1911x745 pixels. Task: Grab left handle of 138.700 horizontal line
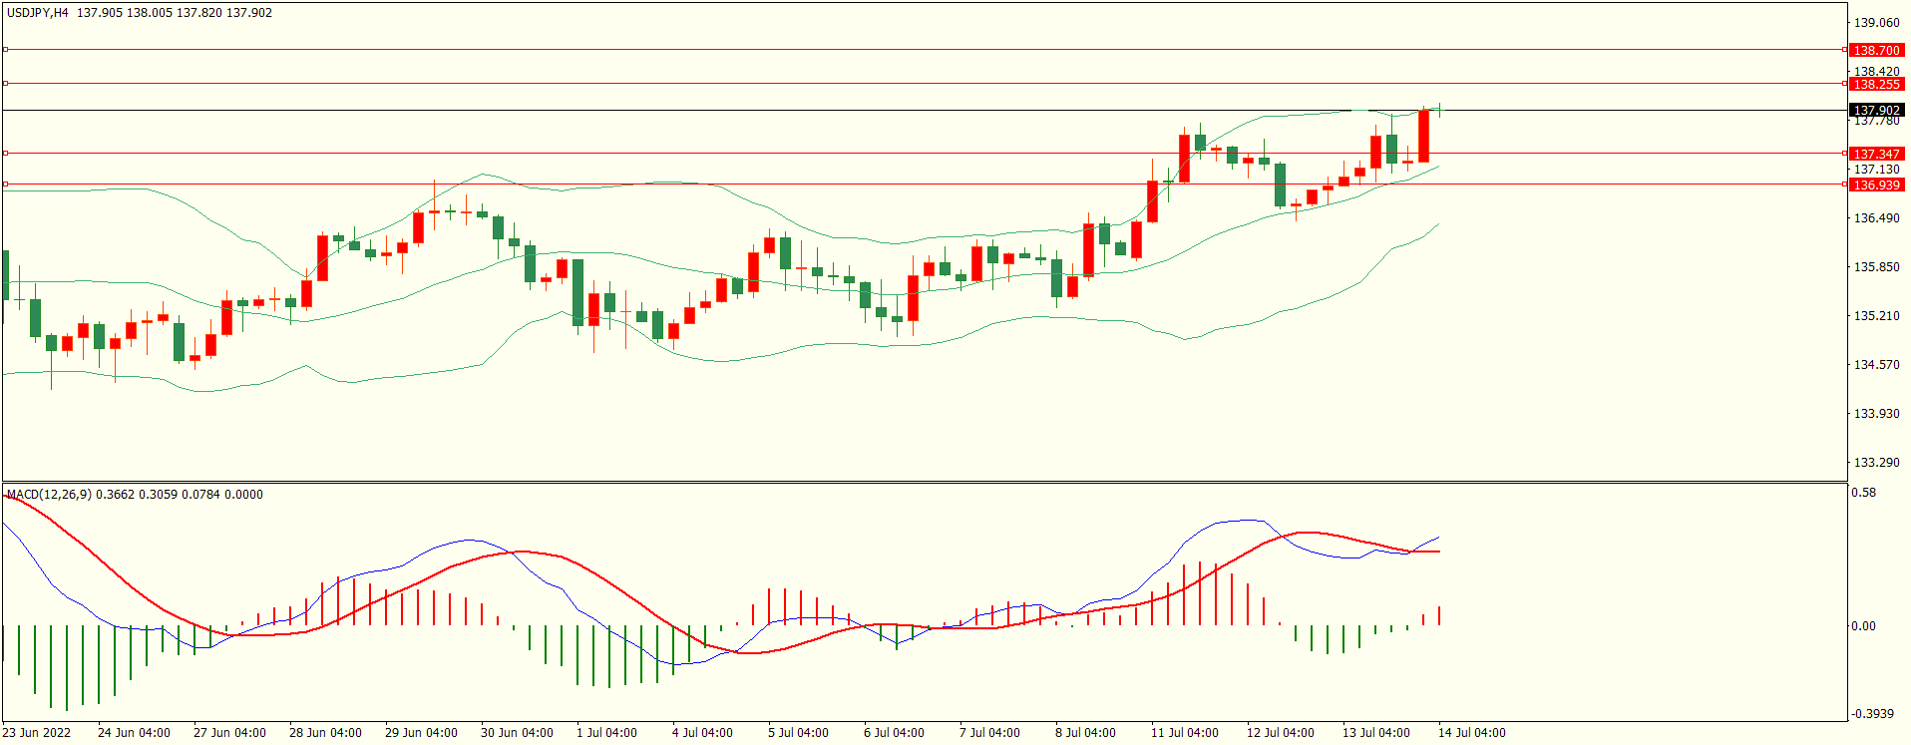[5, 49]
